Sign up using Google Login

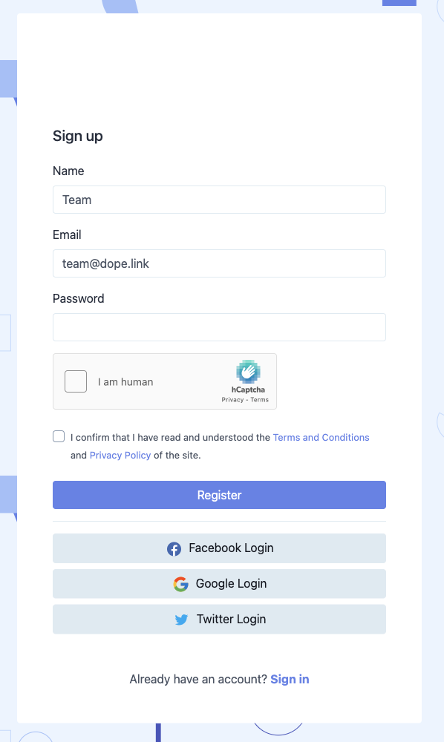tap(219, 584)
